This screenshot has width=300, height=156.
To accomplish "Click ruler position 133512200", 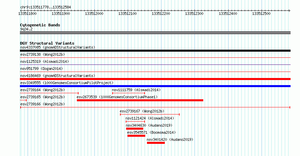I will [x=161, y=14].
